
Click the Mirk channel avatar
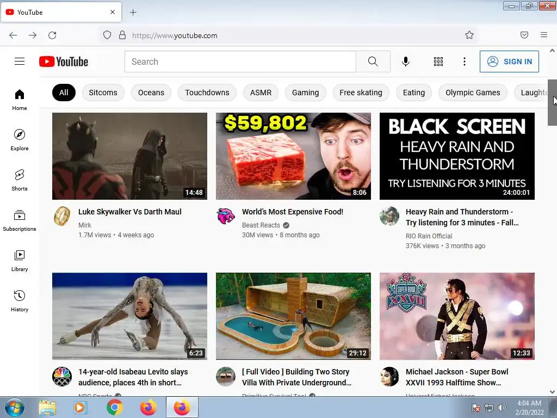62,216
